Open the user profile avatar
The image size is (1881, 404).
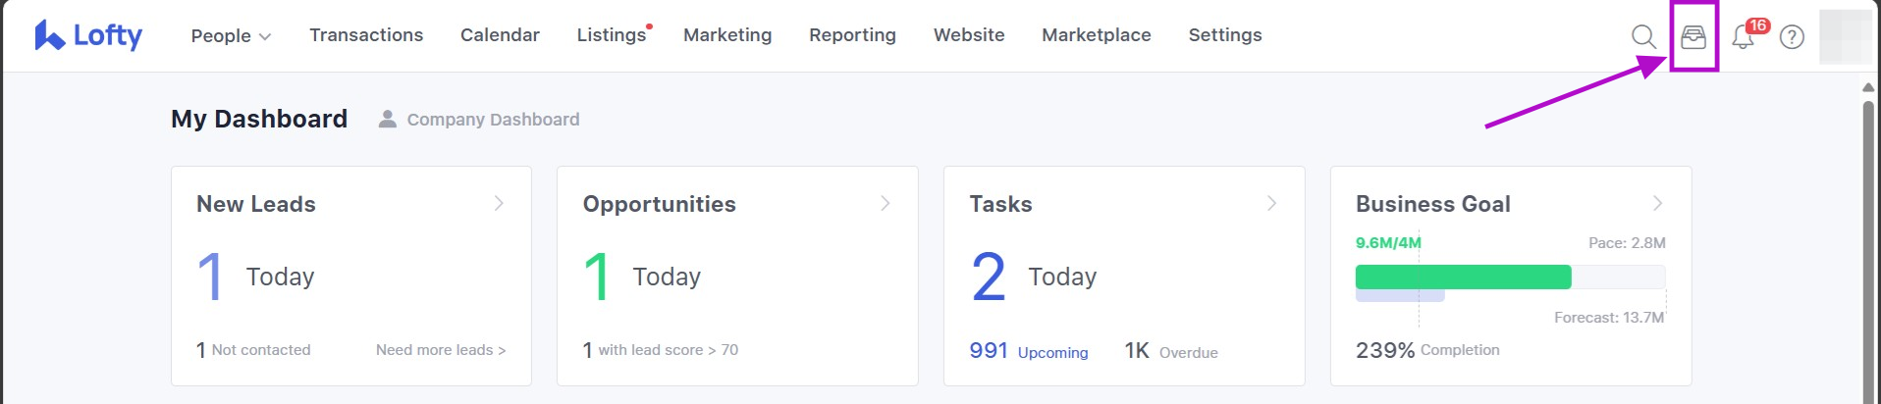point(1845,37)
